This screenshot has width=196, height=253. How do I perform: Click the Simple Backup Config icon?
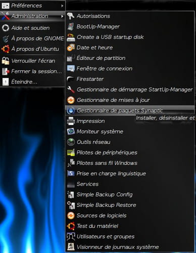click(x=71, y=194)
